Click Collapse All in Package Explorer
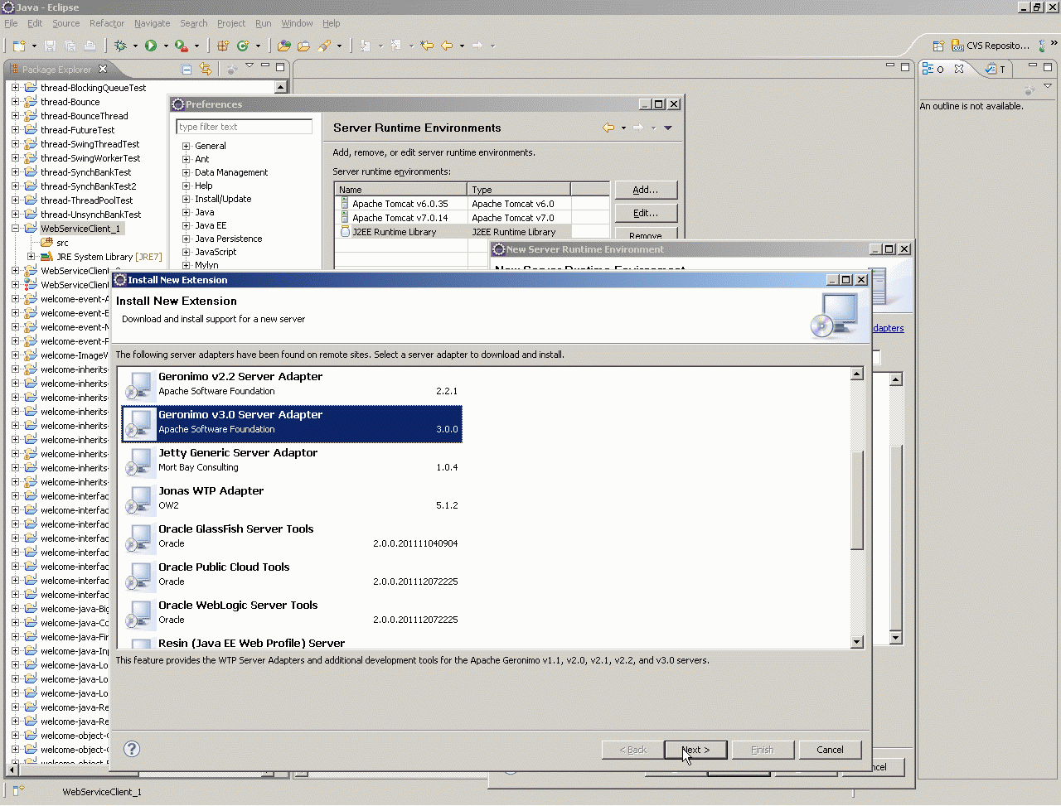This screenshot has height=806, width=1061. tap(187, 69)
